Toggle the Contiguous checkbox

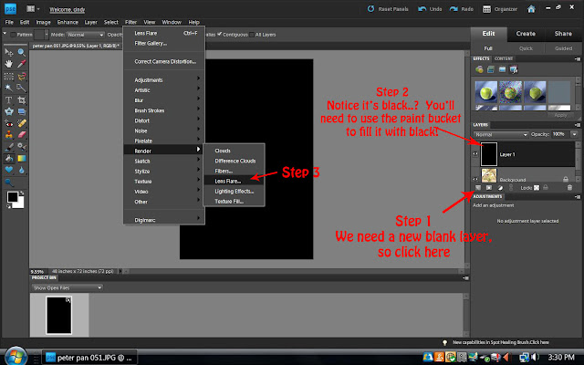pos(219,35)
